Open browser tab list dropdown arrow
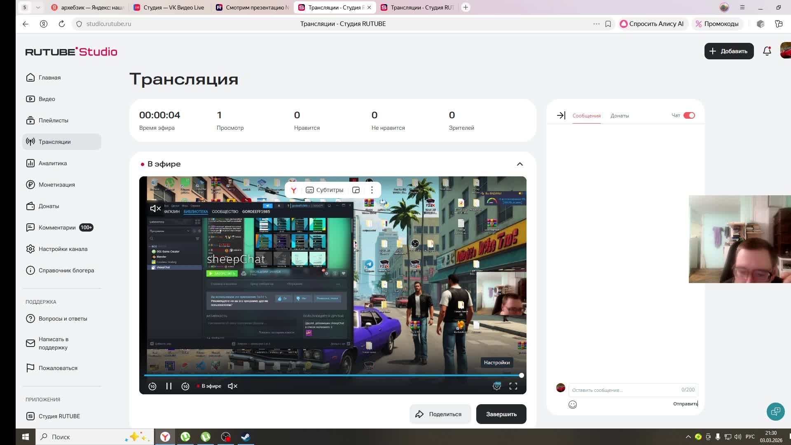Viewport: 791px width, 445px height. [x=38, y=7]
